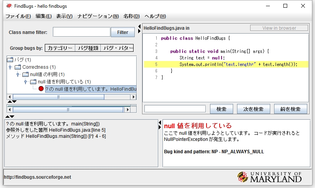Open the ファイル(F) menu
The width and height of the screenshot is (315, 188).
pos(18,16)
